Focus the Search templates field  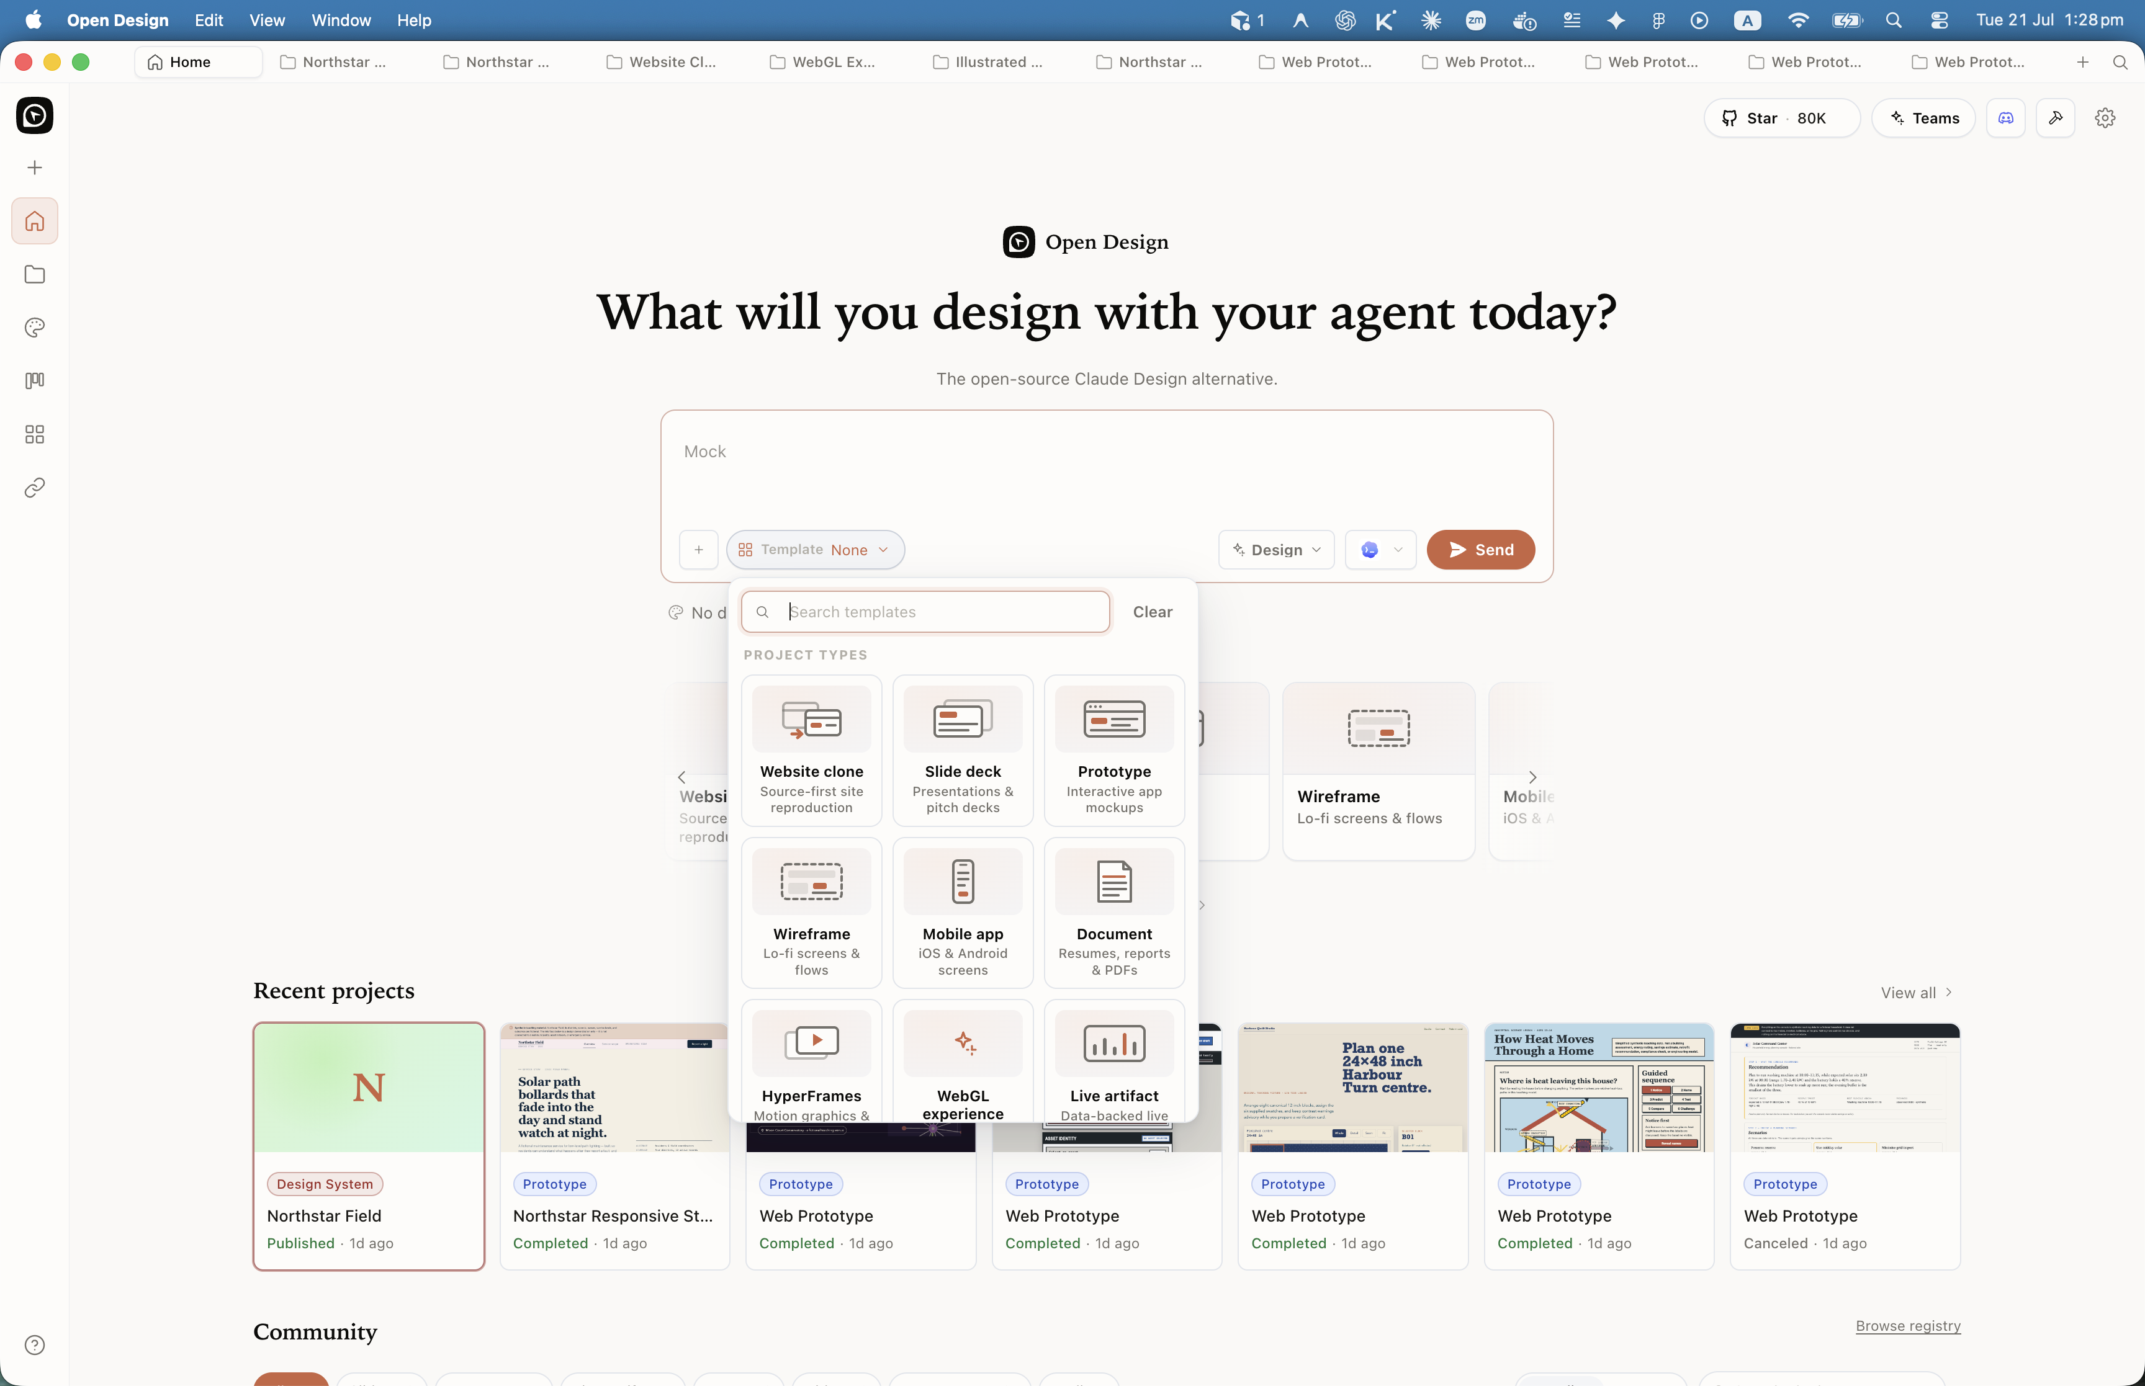coord(925,612)
